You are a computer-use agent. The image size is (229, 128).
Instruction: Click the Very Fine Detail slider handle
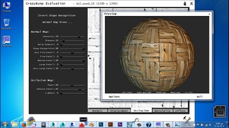[x=72, y=53]
